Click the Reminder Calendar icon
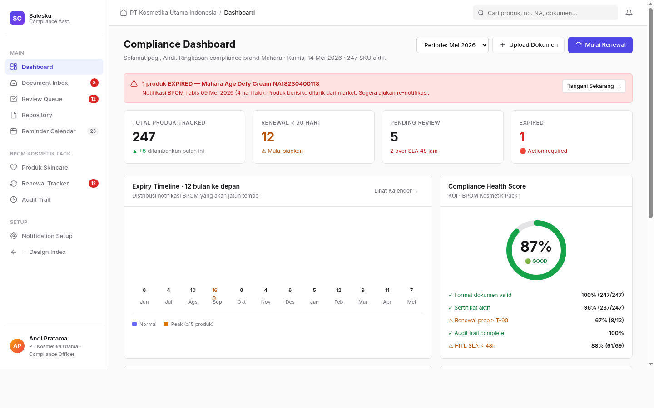Image resolution: width=654 pixels, height=408 pixels. (14, 131)
